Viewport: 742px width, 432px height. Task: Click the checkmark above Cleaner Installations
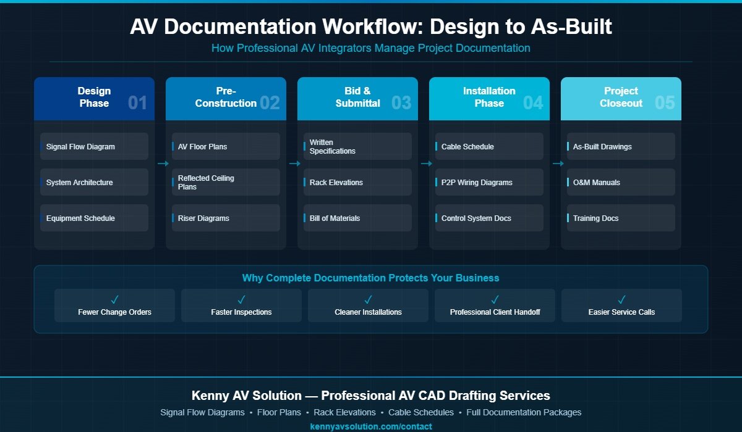(x=368, y=299)
